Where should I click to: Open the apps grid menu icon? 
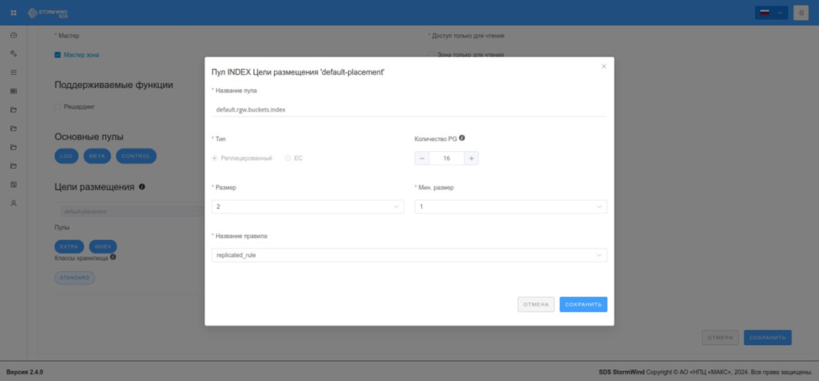pyautogui.click(x=13, y=13)
